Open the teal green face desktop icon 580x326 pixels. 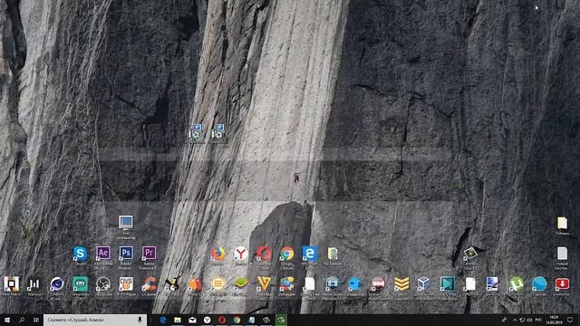pyautogui.click(x=80, y=283)
